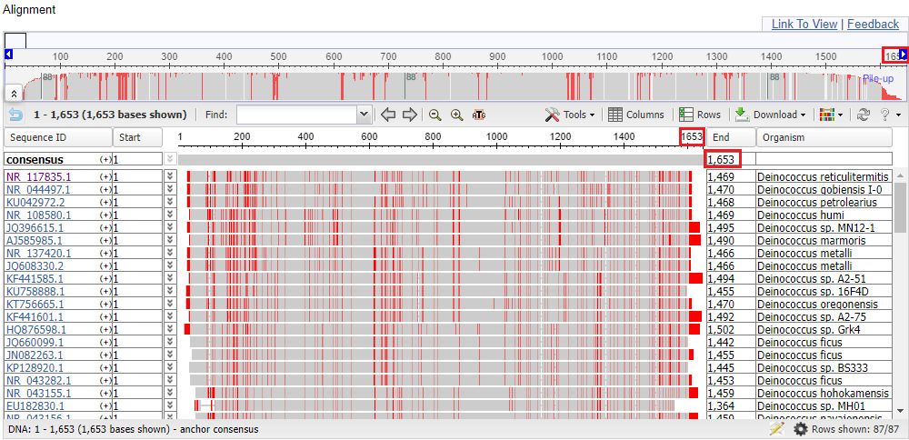Open Link To View
909x440 pixels.
804,24
